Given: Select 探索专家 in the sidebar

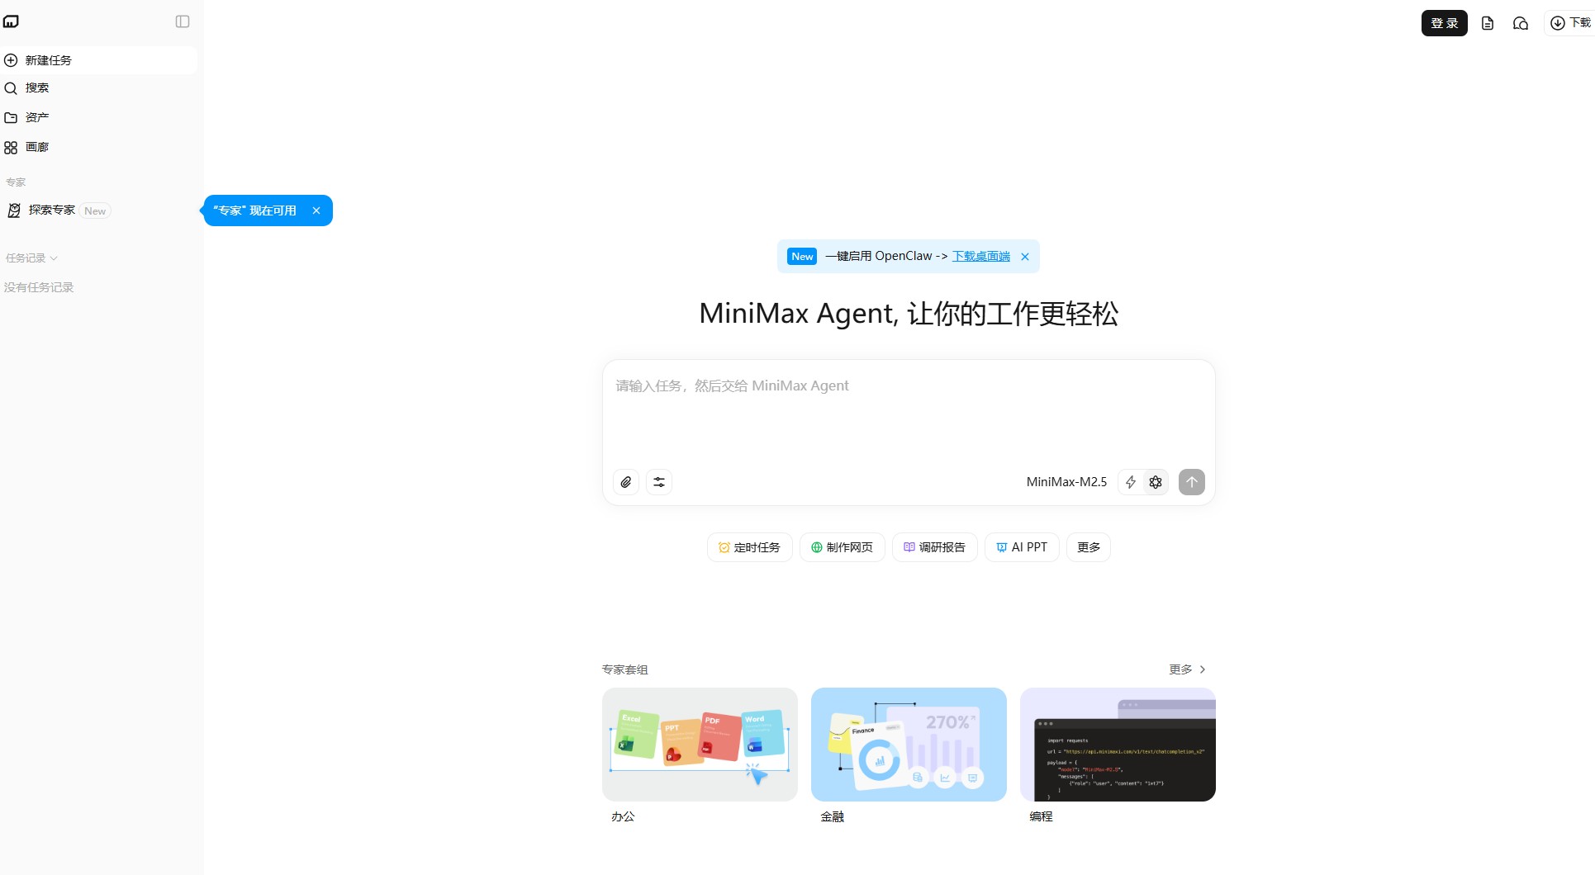Looking at the screenshot, I should tap(51, 210).
